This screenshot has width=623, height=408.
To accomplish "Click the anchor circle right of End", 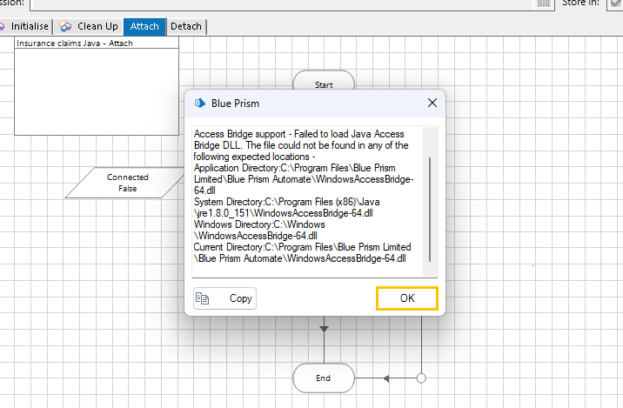I will click(x=421, y=378).
